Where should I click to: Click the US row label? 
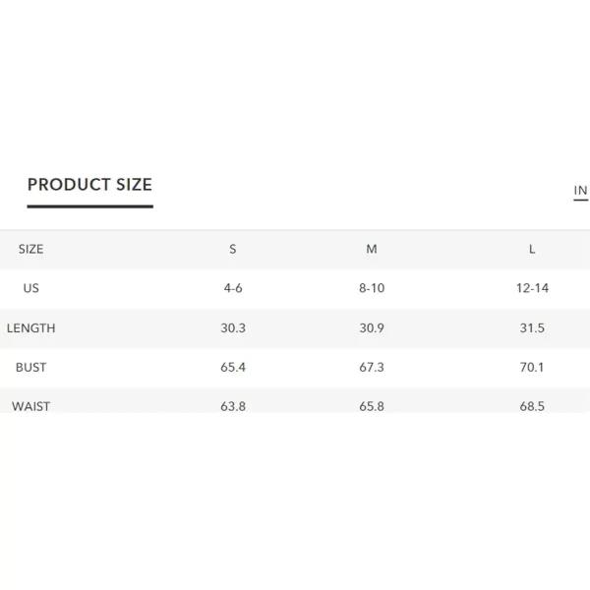point(30,288)
